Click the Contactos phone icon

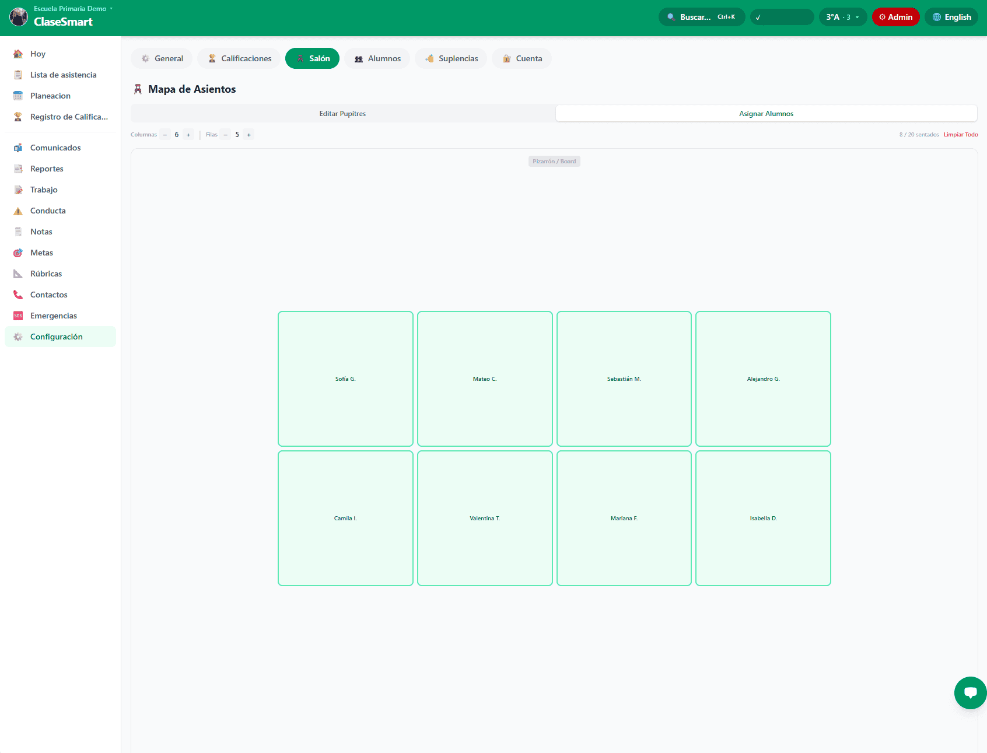coord(18,295)
